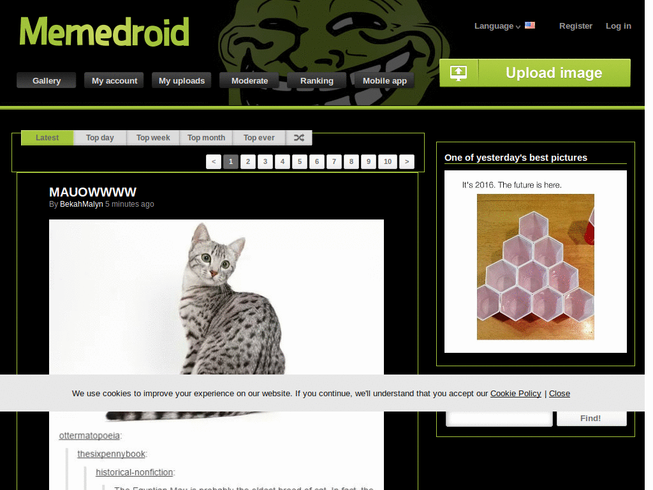Switch to Top day tab
Image resolution: width=653 pixels, height=490 pixels.
click(x=100, y=138)
